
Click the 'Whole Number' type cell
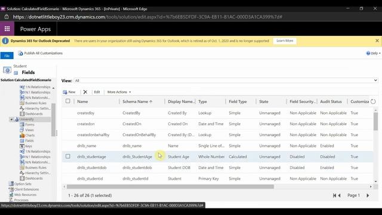coord(211,156)
